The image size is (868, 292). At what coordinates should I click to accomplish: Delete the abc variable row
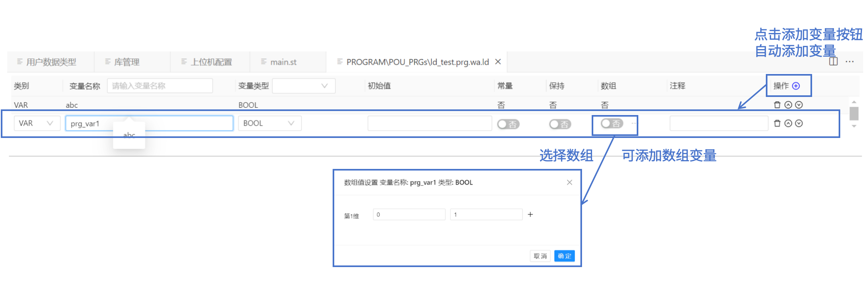(777, 105)
